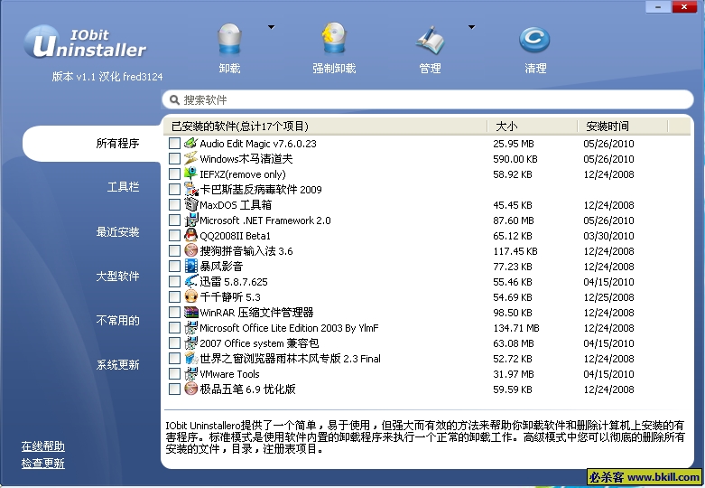The height and width of the screenshot is (488, 705).
Task: Sort by the 大小 column header
Action: pyautogui.click(x=532, y=126)
